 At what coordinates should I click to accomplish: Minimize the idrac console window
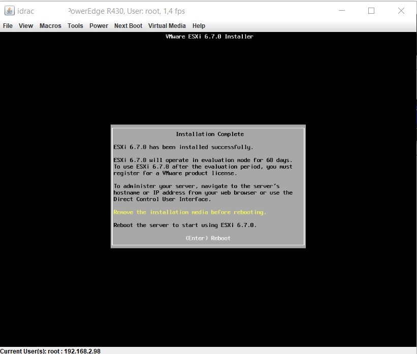(x=342, y=11)
